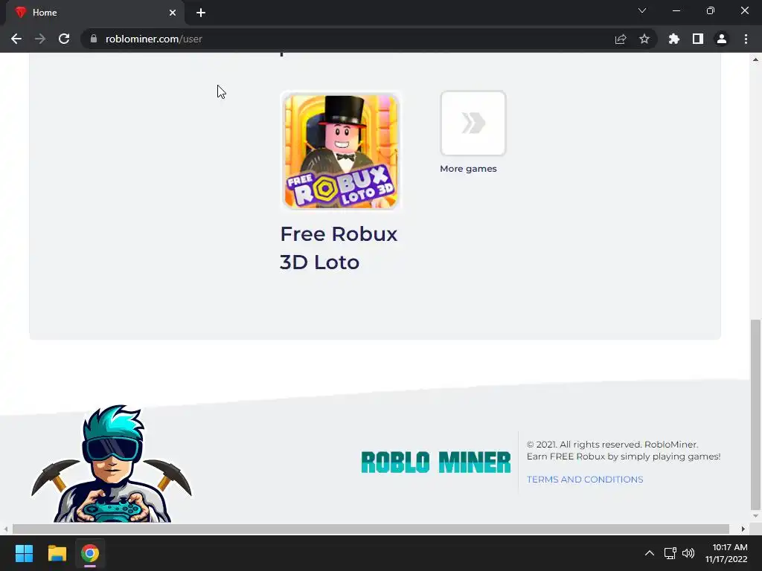762x571 pixels.
Task: Open TERMS AND CONDITIONS link
Action: [585, 480]
